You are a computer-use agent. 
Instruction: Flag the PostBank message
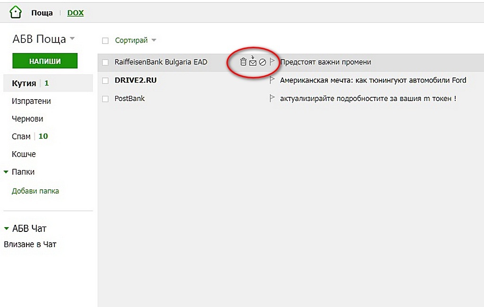pos(272,98)
